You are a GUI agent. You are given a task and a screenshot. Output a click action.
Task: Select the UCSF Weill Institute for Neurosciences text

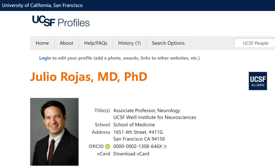point(155,117)
